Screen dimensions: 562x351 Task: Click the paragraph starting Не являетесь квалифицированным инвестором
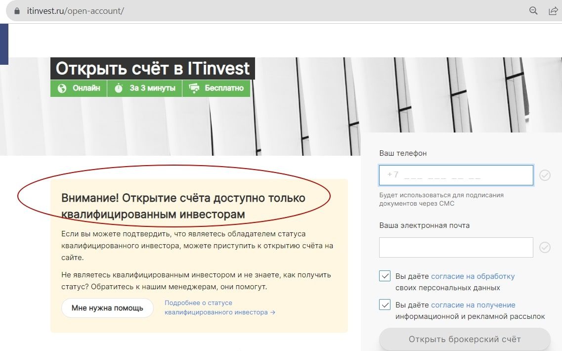click(196, 281)
